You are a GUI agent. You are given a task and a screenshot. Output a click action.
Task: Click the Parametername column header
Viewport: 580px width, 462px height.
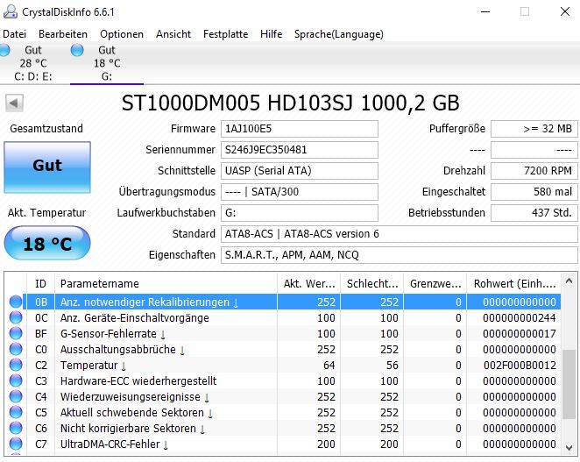coord(166,284)
